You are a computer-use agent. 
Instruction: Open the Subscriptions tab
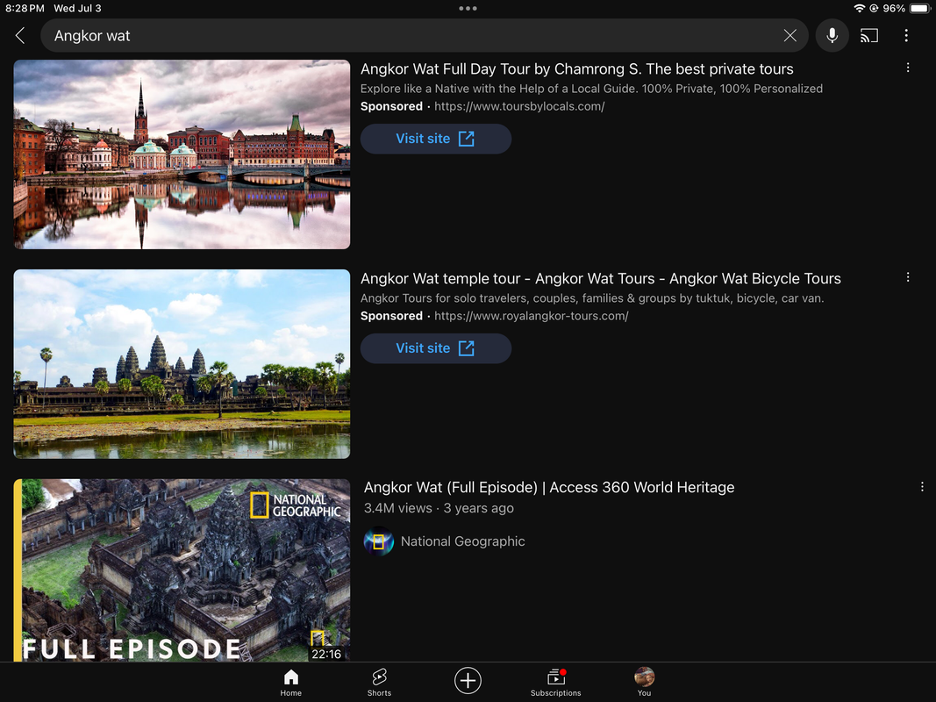[x=556, y=683]
